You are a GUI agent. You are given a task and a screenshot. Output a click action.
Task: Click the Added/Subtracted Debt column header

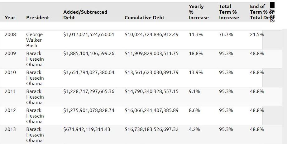85,15
